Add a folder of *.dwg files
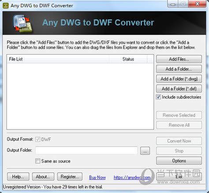The height and width of the screenshot is (193, 209). (x=179, y=79)
